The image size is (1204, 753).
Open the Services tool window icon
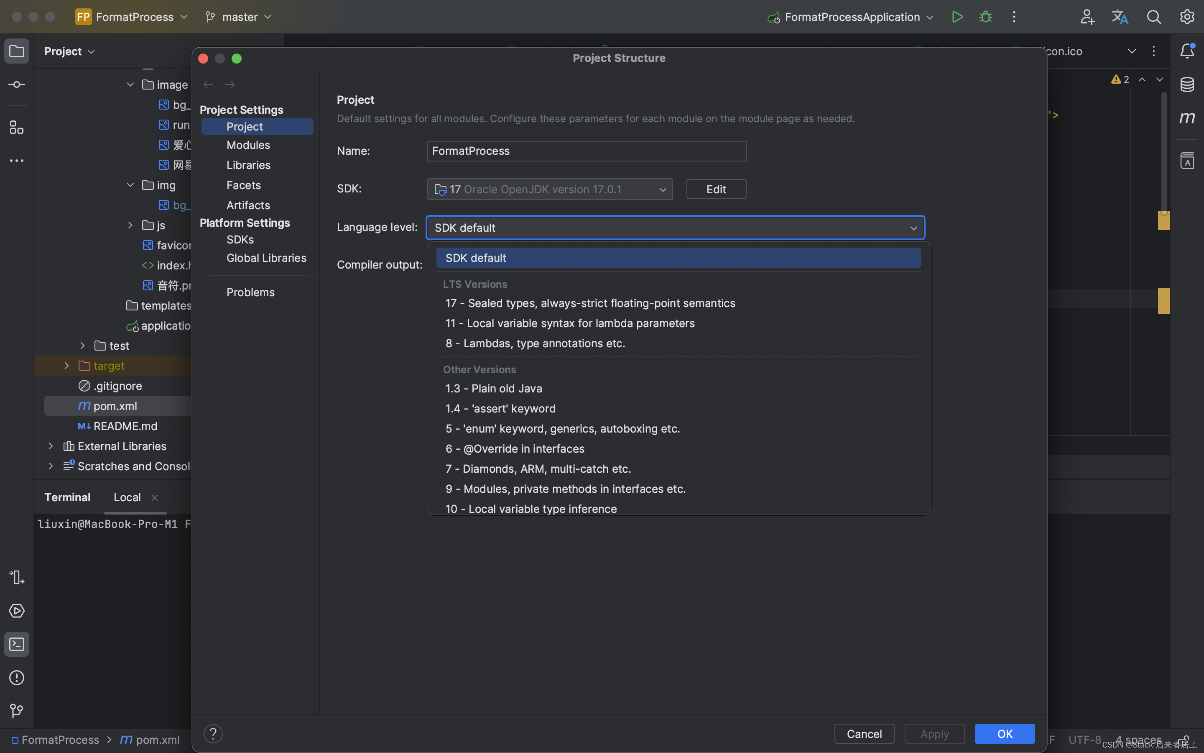16,611
